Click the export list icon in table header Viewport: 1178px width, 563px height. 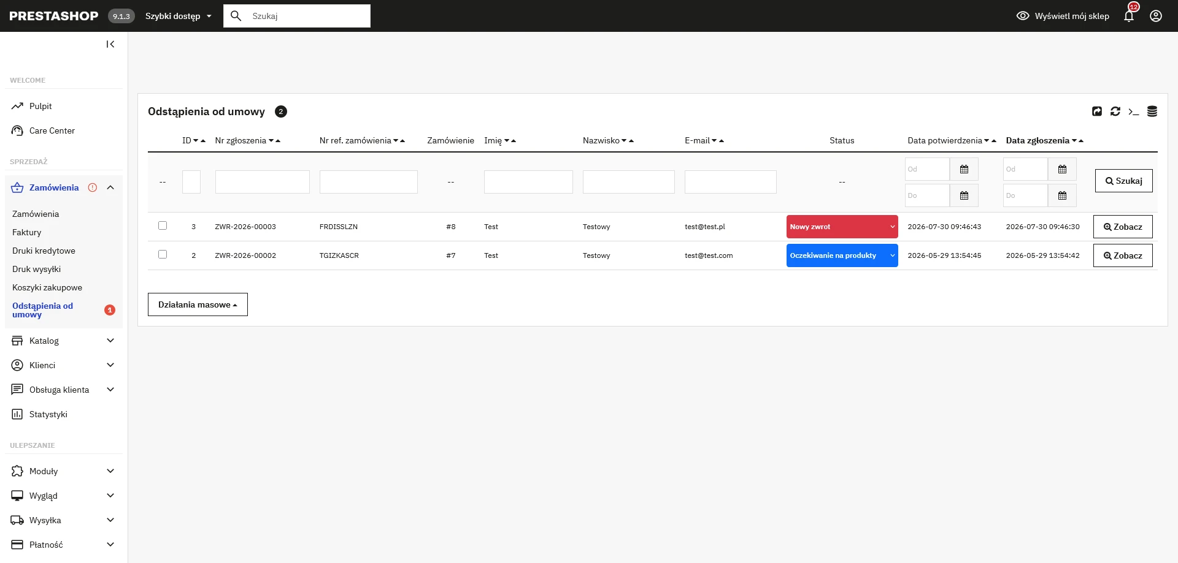click(1097, 111)
